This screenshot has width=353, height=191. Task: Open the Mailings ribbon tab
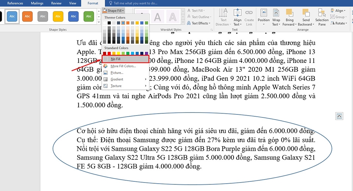pos(37,3)
